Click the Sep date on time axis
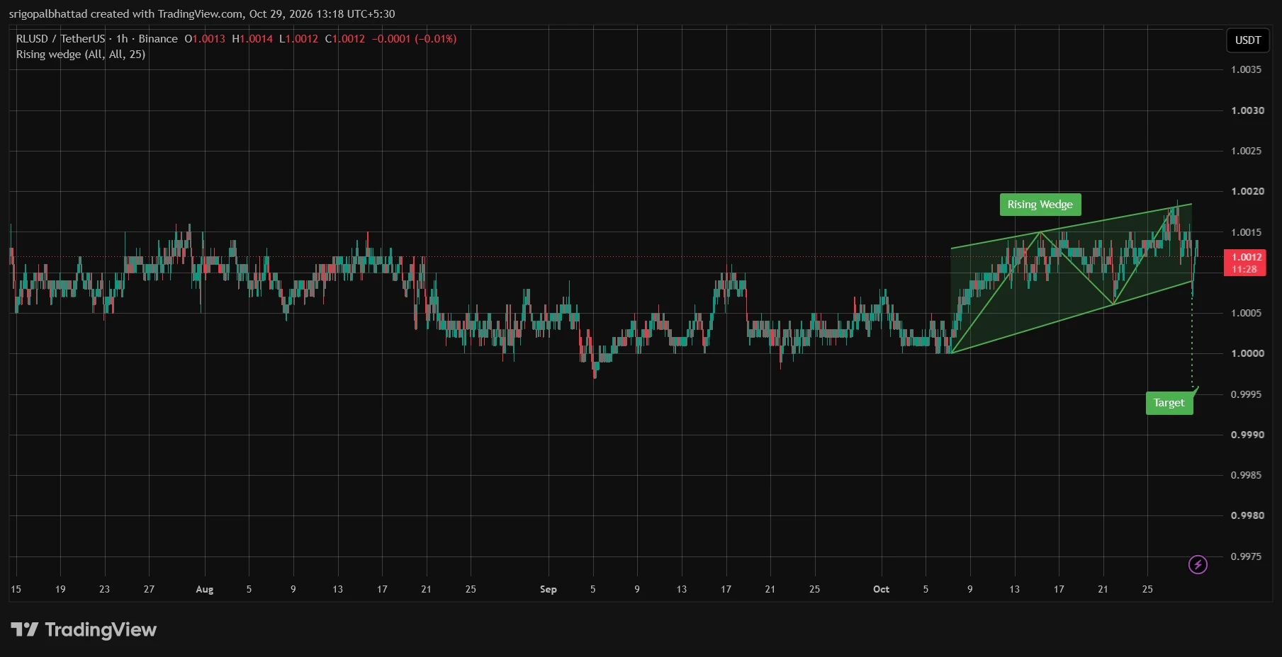The height and width of the screenshot is (657, 1282). click(549, 589)
